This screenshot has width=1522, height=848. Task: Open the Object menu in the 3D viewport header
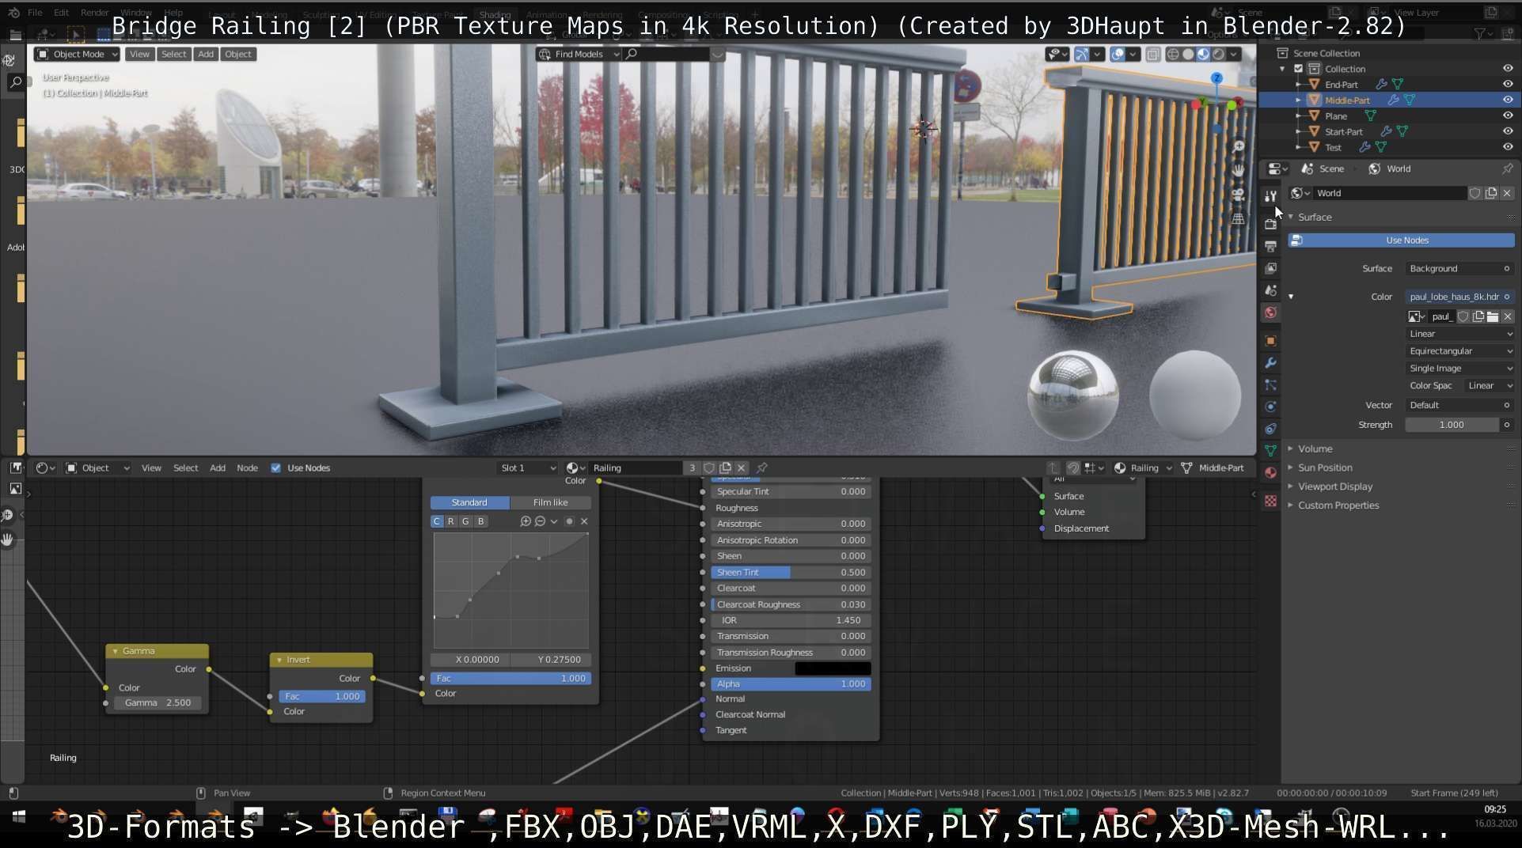click(x=238, y=54)
